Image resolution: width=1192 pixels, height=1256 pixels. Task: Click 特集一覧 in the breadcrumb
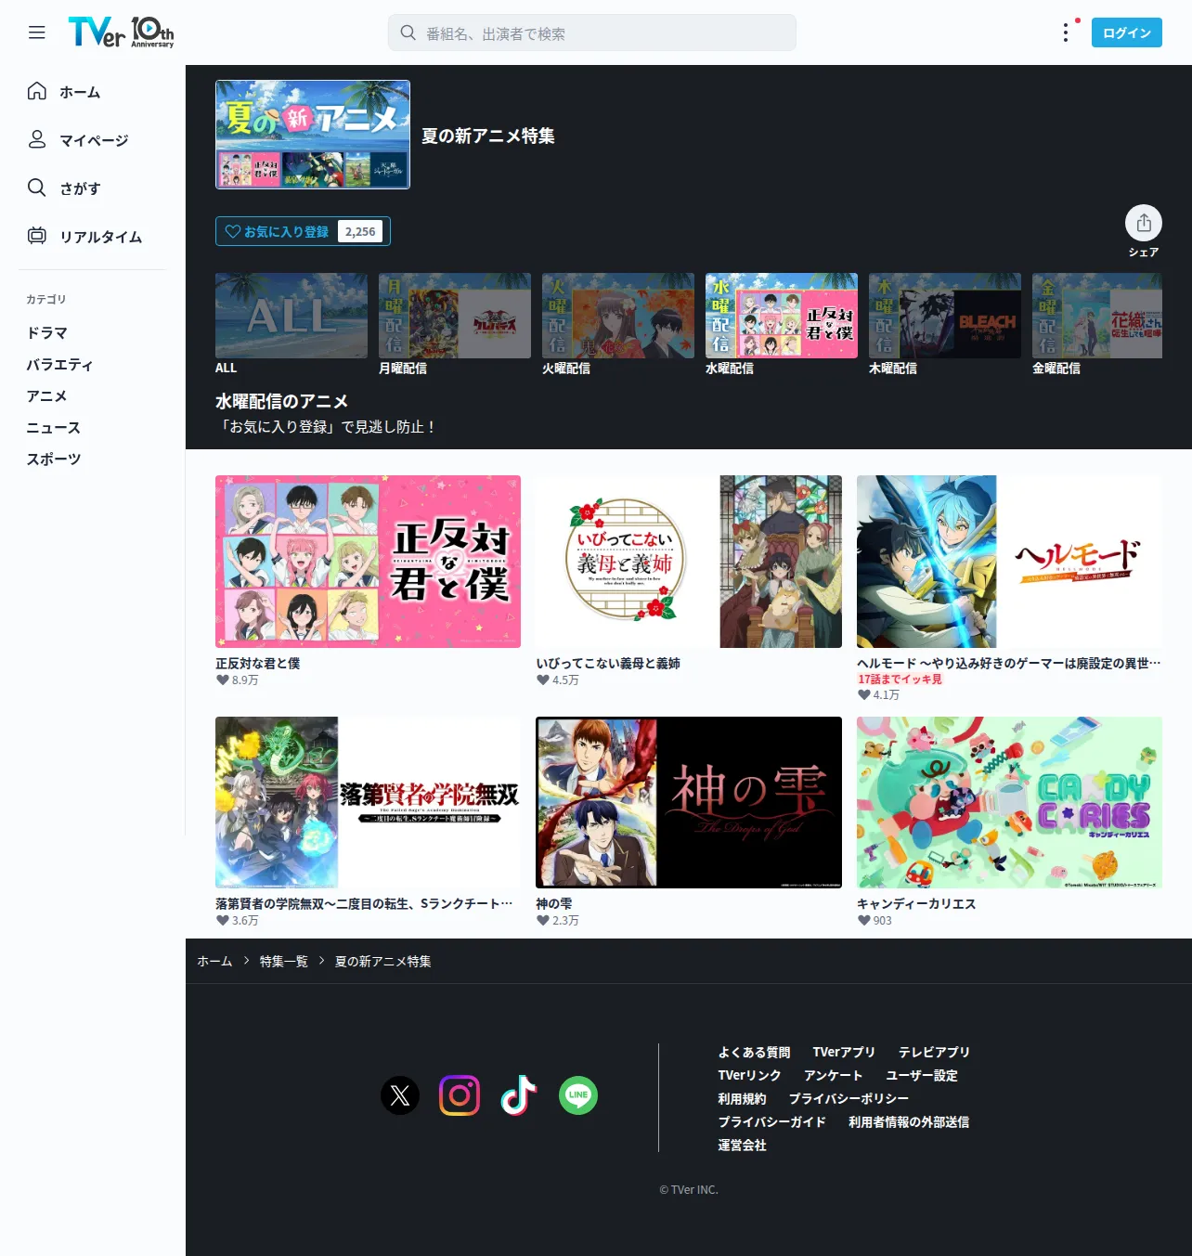pos(284,961)
